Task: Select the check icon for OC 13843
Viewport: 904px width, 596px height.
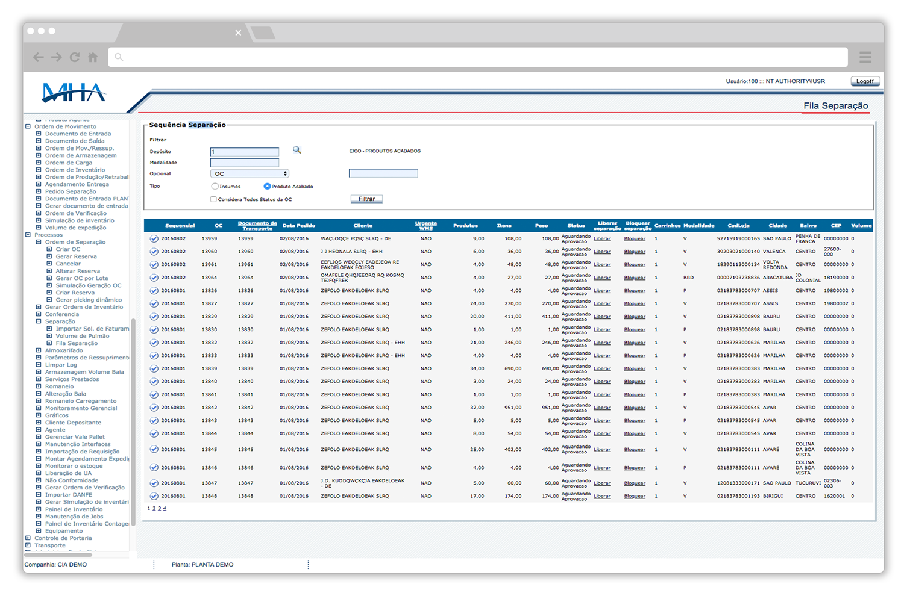Action: (x=154, y=421)
